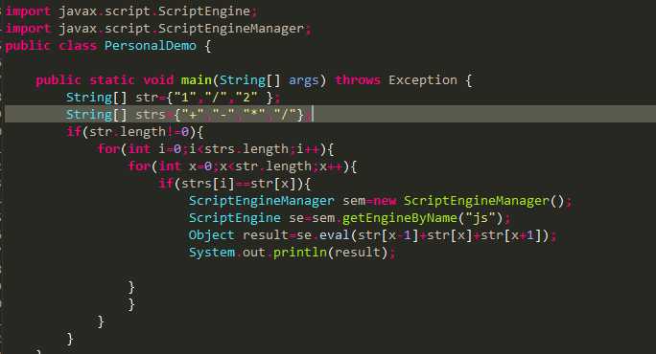
Task: Click 'new ScriptEngineManager()' constructor call
Action: click(x=469, y=200)
